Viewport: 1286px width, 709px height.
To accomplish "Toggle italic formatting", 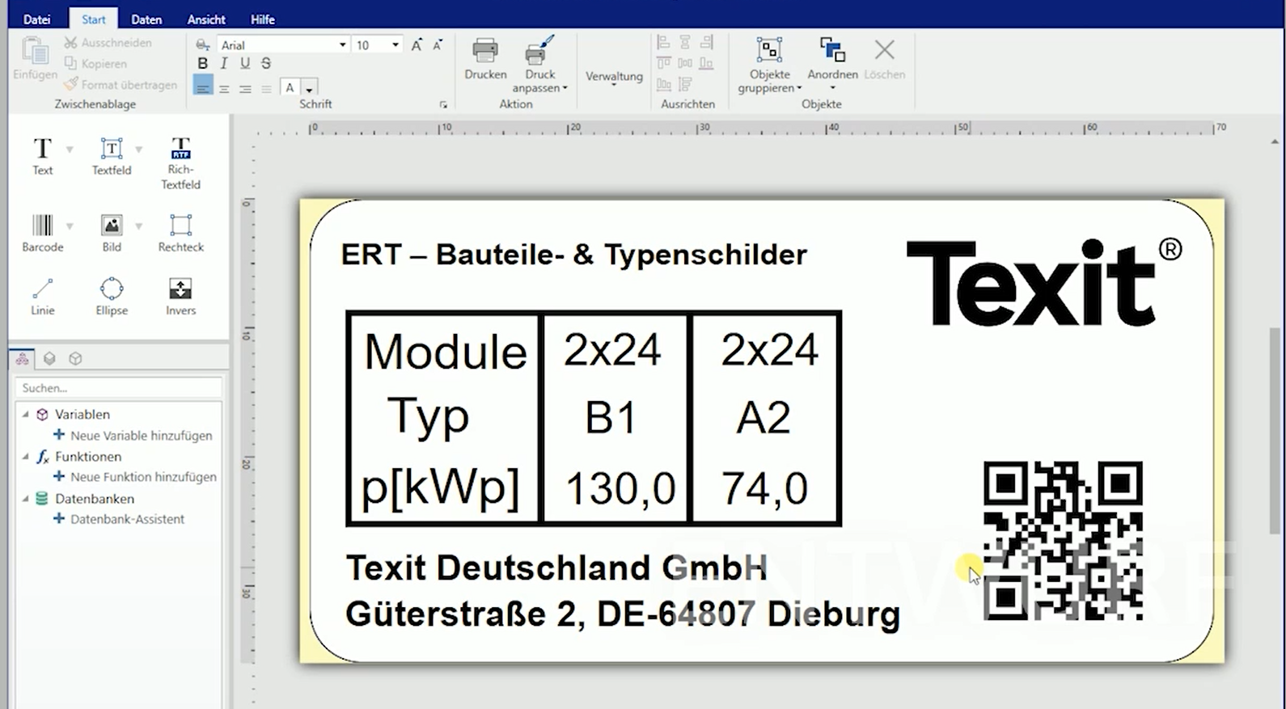I will pyautogui.click(x=224, y=63).
